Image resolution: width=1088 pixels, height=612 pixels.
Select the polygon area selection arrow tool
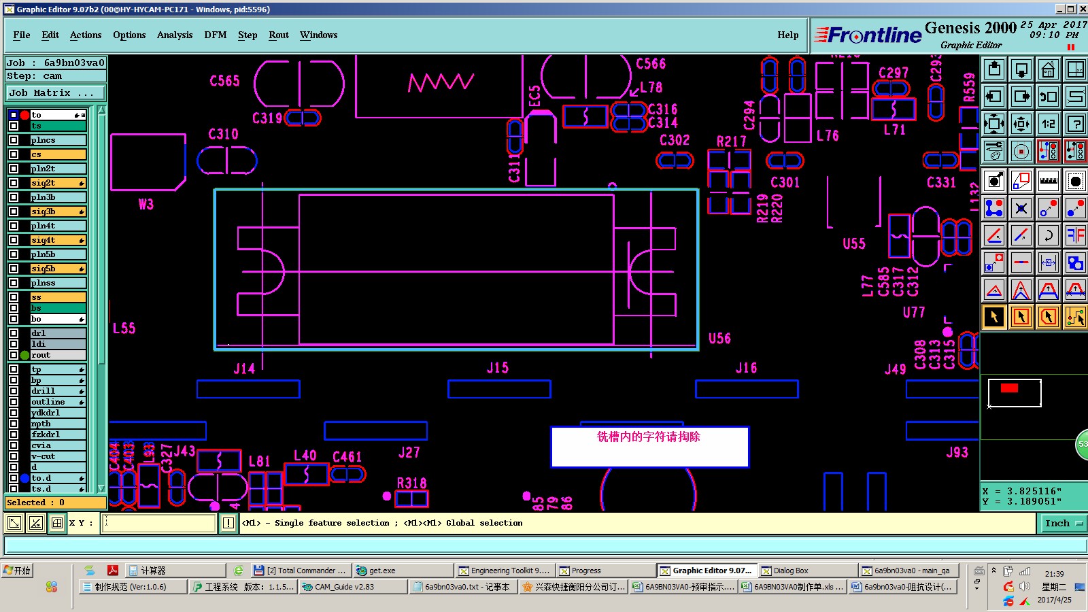[x=1049, y=317]
